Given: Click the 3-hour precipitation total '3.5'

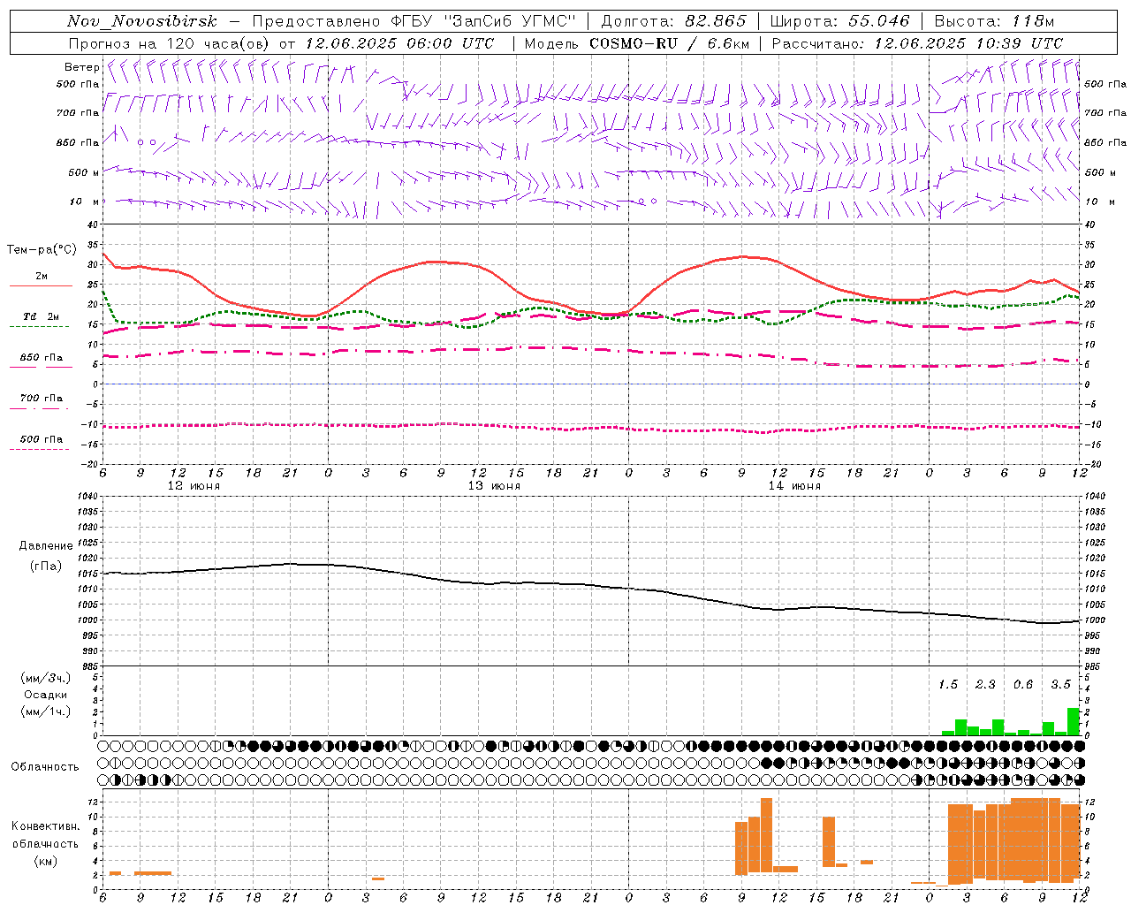Looking at the screenshot, I should [1061, 685].
